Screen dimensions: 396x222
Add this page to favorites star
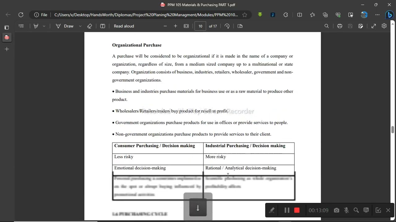click(x=245, y=14)
